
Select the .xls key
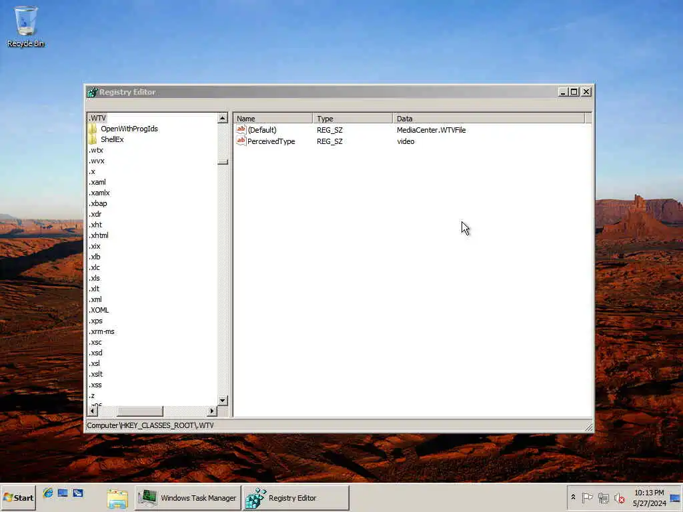(95, 278)
